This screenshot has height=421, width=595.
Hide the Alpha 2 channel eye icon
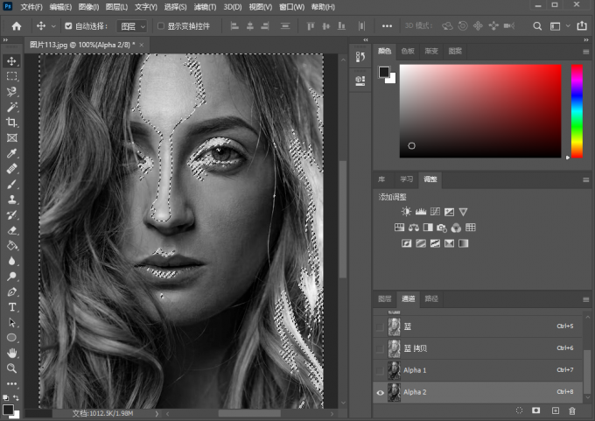[x=380, y=392]
